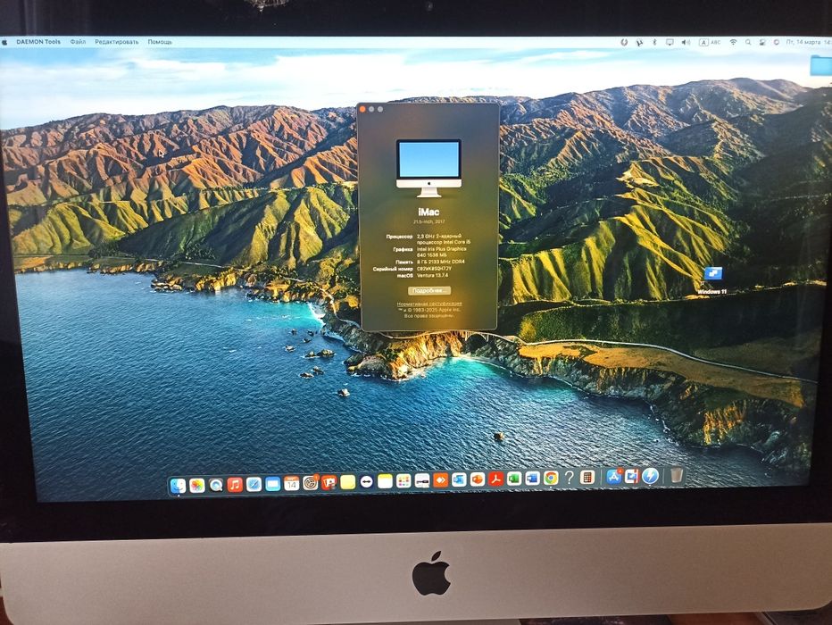Screen dimensions: 832x625
Task: Click the iMac image in About window
Action: (x=428, y=168)
